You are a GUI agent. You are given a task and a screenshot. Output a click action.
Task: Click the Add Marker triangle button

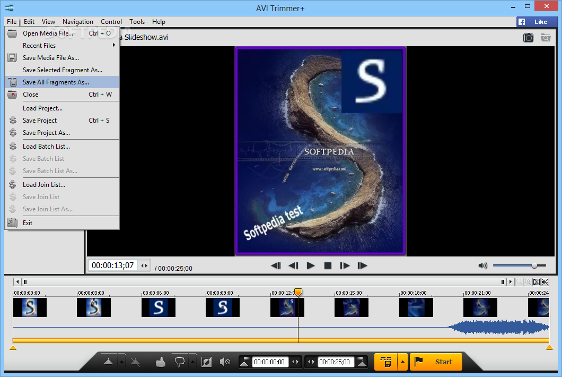tap(108, 362)
